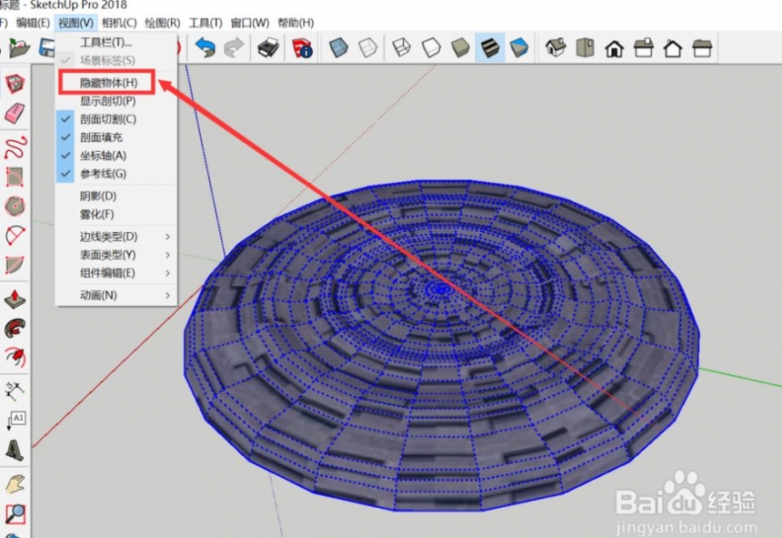Enable X-ray style icon
This screenshot has height=538, width=782.
[x=338, y=48]
